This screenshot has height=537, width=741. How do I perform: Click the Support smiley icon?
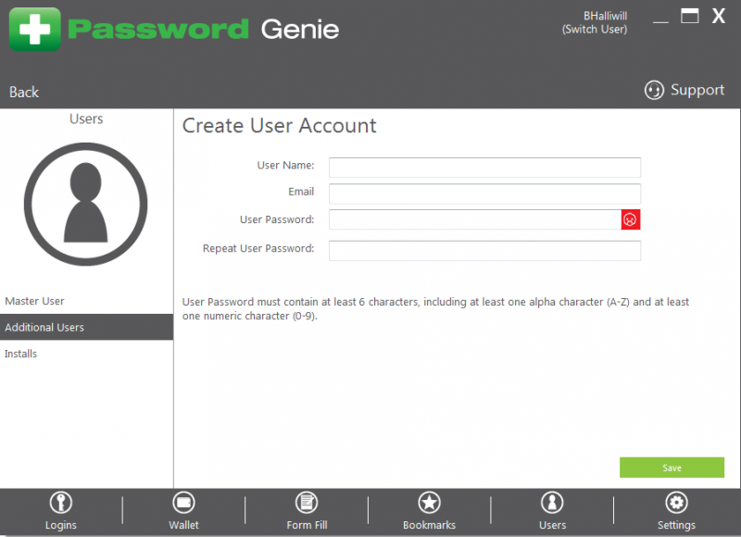pos(654,90)
